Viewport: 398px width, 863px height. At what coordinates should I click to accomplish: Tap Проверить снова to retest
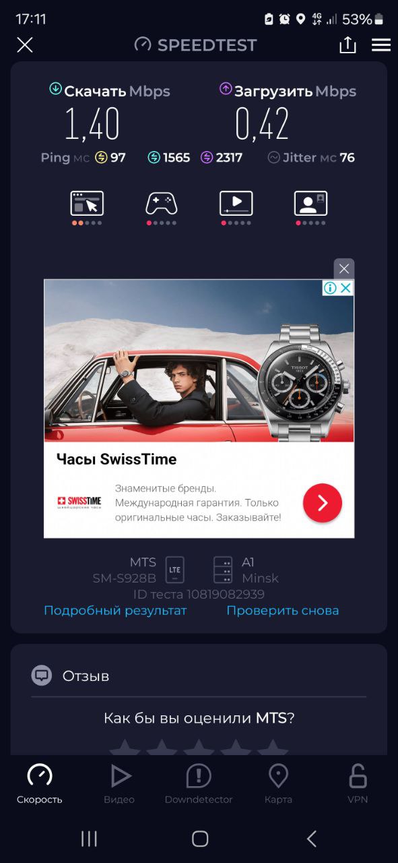283,610
